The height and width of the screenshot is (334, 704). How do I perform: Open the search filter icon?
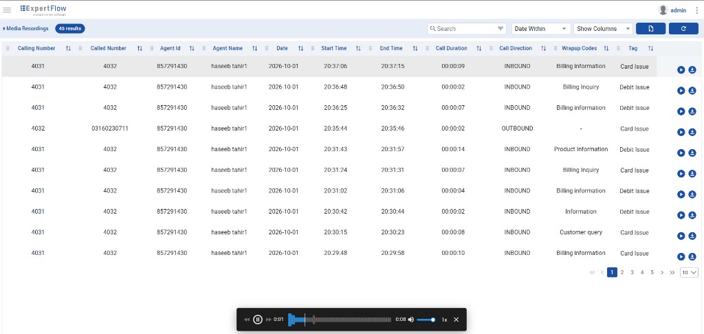500,29
